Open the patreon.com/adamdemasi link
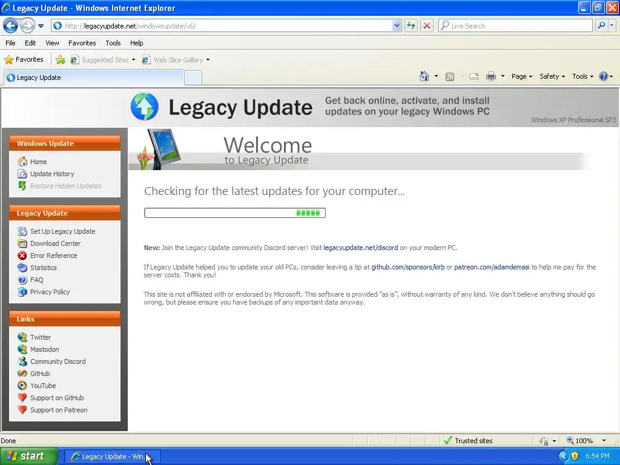 click(492, 267)
